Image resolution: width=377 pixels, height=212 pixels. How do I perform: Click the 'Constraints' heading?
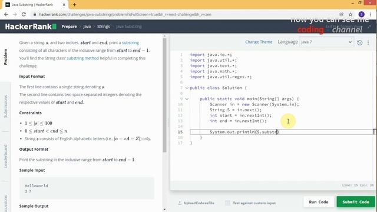click(30, 112)
